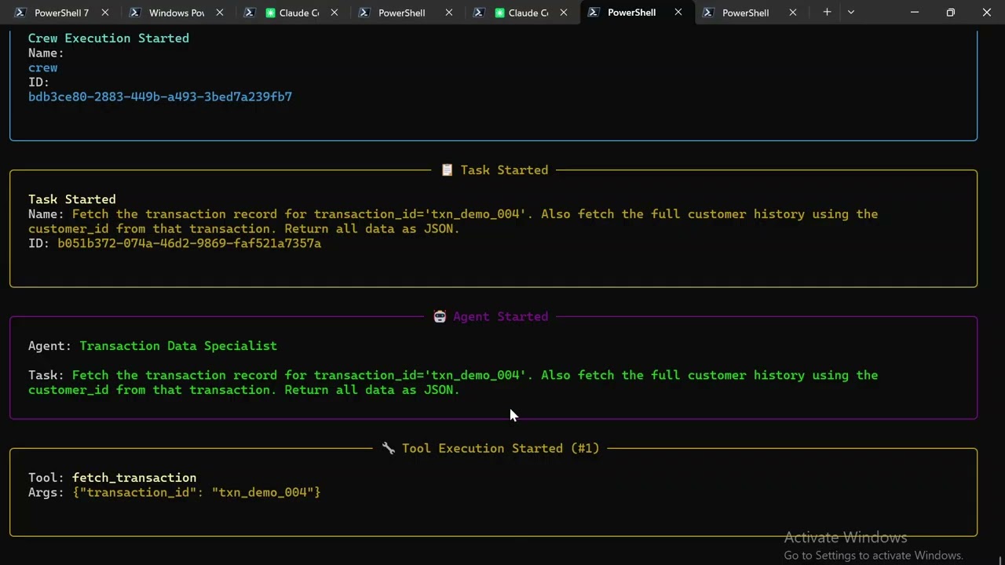The width and height of the screenshot is (1005, 565).
Task: Open a new terminal tab with the plus button
Action: pyautogui.click(x=827, y=13)
